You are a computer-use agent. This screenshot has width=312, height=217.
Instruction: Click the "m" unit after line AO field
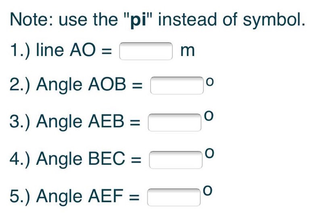coord(188,51)
